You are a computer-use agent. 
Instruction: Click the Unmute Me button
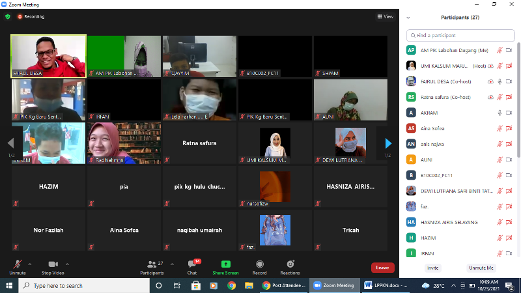(x=481, y=268)
